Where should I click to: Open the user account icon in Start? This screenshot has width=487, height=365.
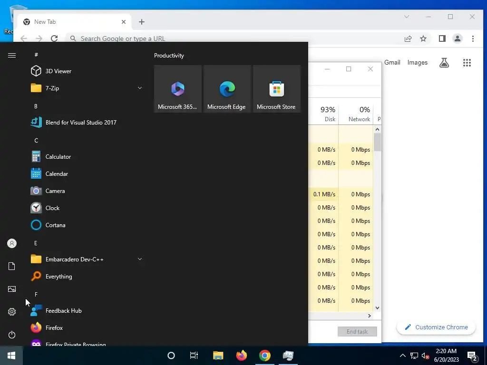(x=12, y=243)
